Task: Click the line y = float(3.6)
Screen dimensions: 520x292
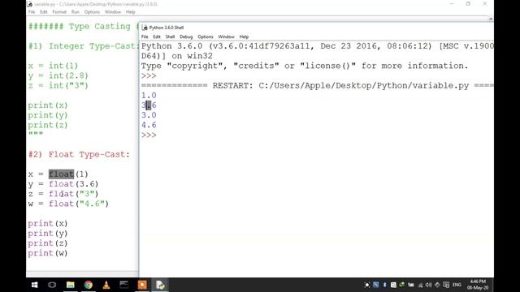Action: coord(63,184)
